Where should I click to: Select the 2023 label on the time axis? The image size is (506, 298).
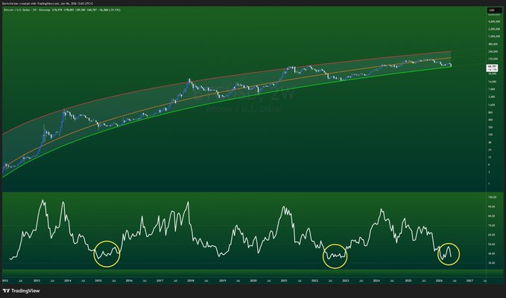coord(346,281)
